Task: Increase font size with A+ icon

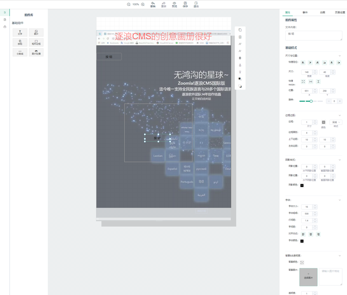Action: click(240, 44)
